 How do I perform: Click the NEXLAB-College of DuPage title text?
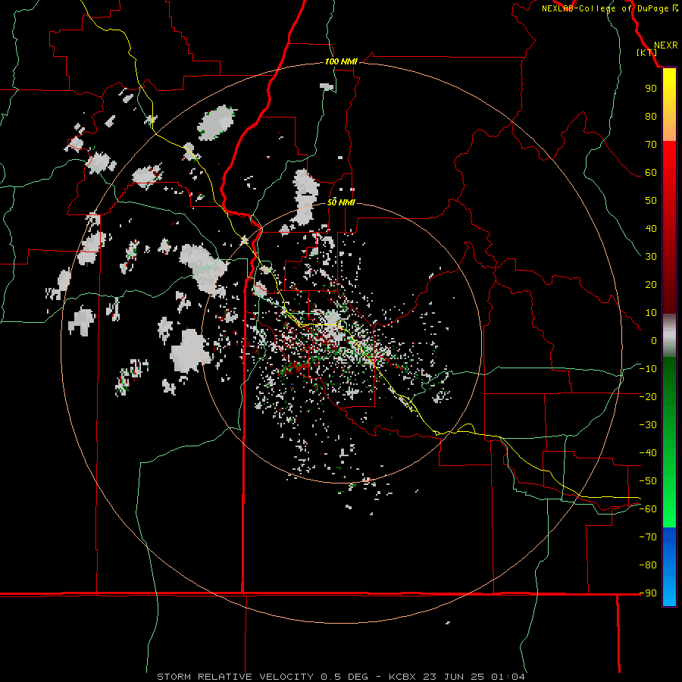click(x=605, y=8)
